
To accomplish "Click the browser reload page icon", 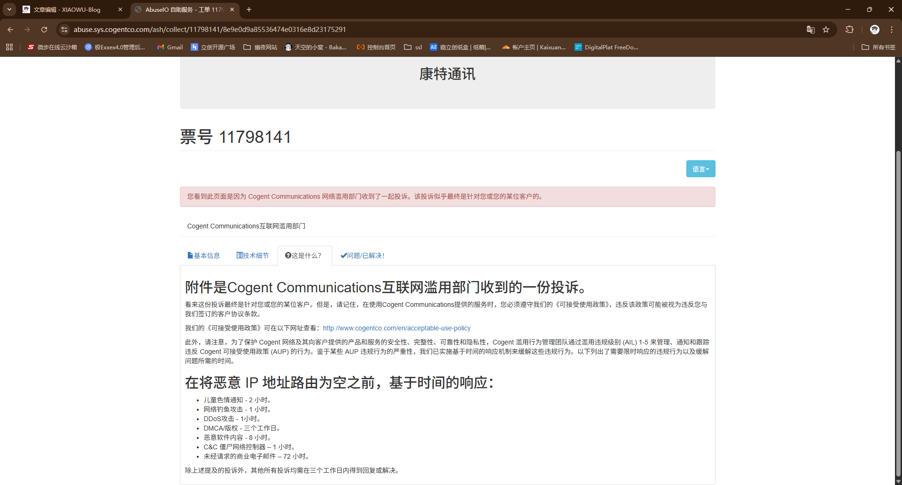I will [x=44, y=30].
